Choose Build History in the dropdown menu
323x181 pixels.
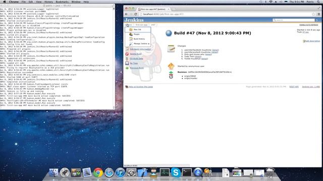click(x=139, y=39)
